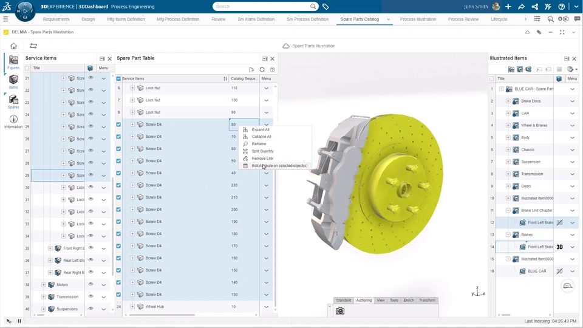Go to the home icon
Viewport: 583px width, 328px height.
point(14,46)
